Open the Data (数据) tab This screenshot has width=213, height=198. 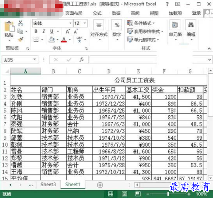pyautogui.click(x=116, y=13)
